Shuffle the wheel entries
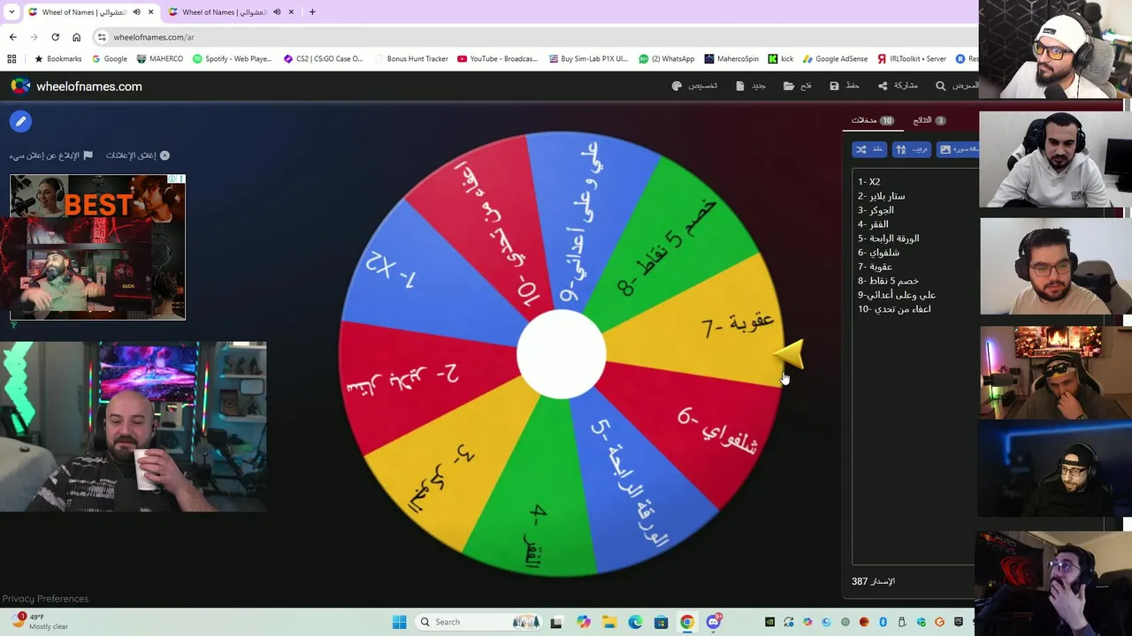1132x636 pixels. (869, 149)
